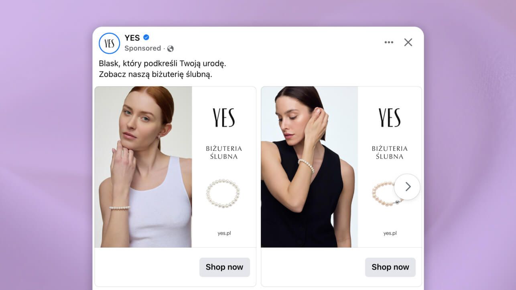This screenshot has height=290, width=516.
Task: Click the YES profile avatar logo
Action: (109, 43)
